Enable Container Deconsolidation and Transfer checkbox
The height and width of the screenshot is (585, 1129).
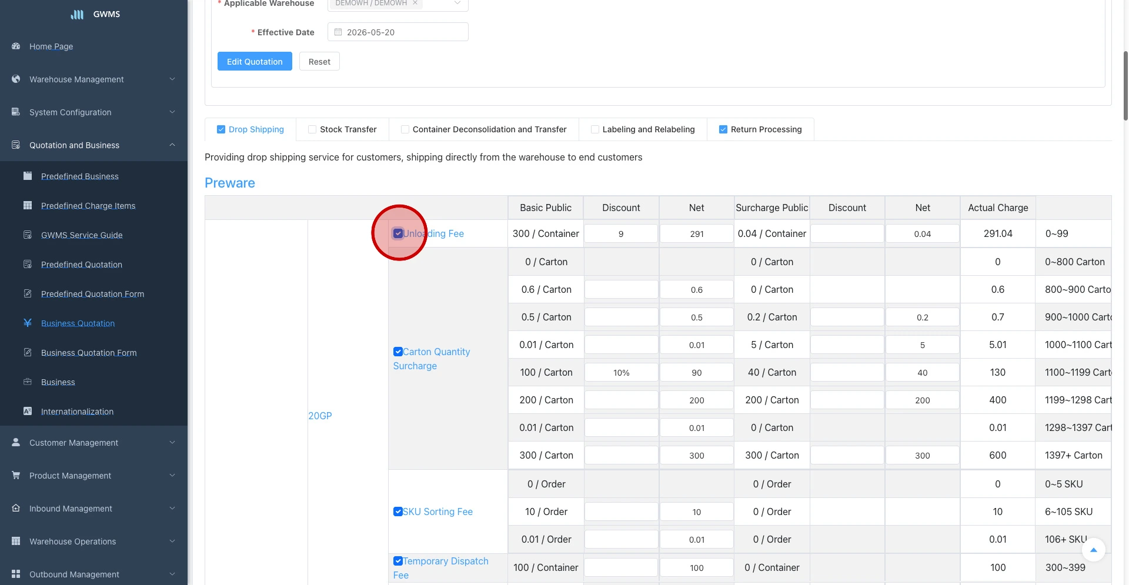point(405,129)
